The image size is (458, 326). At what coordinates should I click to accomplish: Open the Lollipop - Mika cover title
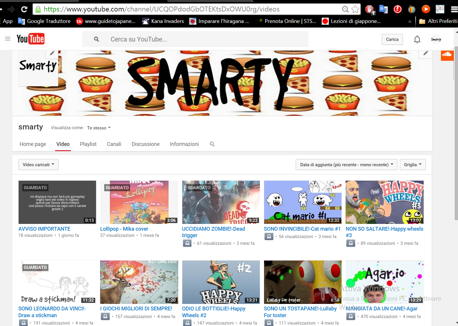(x=124, y=229)
